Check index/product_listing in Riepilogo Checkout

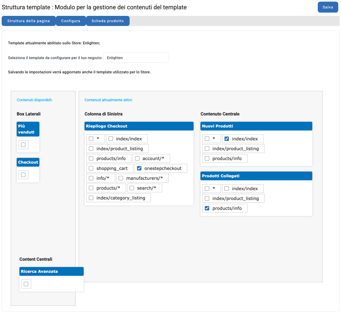pyautogui.click(x=91, y=149)
